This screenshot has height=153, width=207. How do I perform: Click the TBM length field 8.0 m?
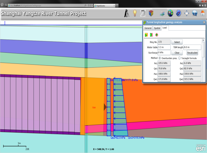pyautogui.click(x=192, y=47)
